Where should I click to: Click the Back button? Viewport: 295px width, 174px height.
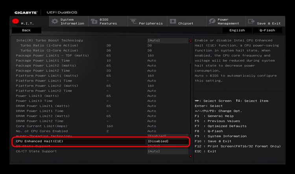pos(26,30)
